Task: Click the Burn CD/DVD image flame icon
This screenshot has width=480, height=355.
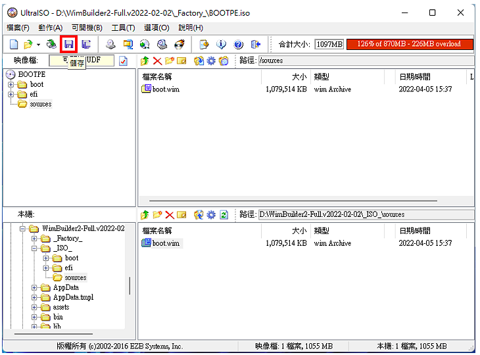Action: click(x=180, y=45)
